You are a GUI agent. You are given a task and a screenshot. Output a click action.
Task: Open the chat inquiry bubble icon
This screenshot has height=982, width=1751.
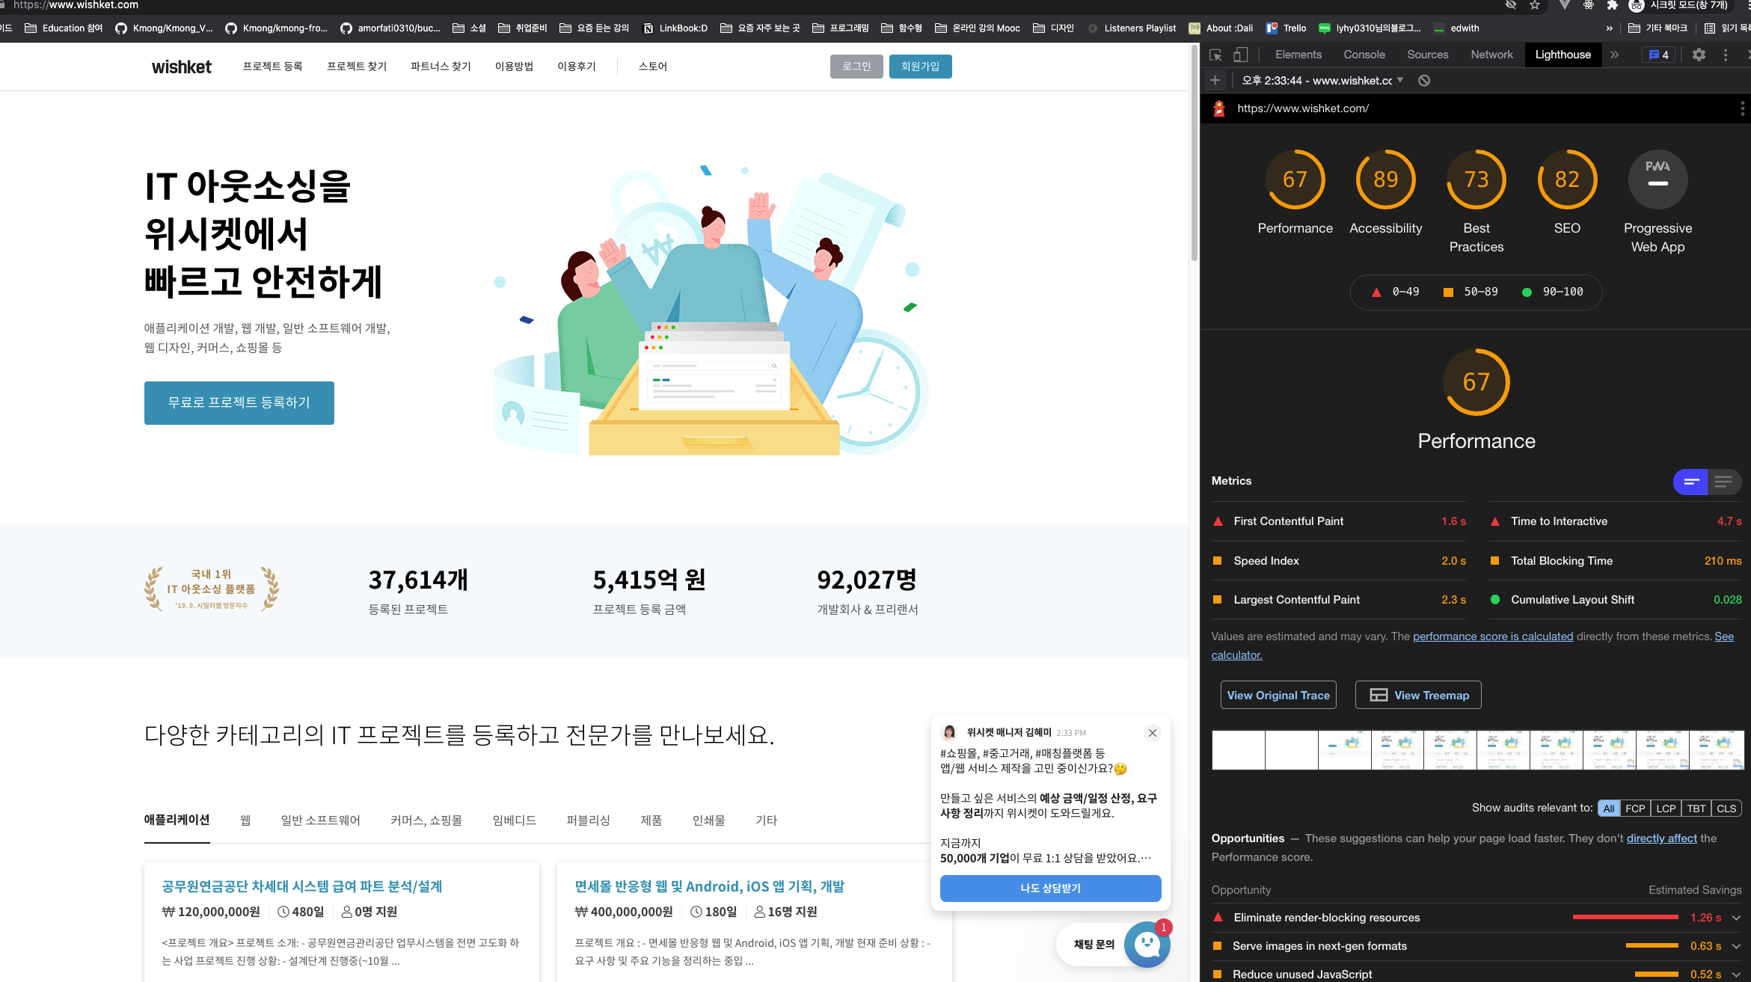pyautogui.click(x=1147, y=944)
